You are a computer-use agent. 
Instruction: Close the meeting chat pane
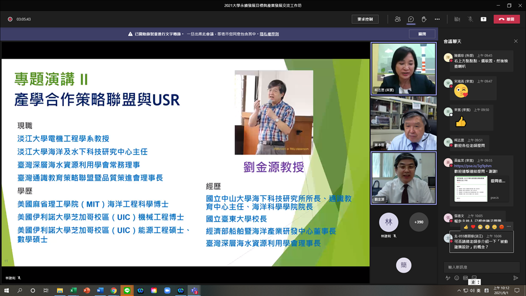click(516, 41)
